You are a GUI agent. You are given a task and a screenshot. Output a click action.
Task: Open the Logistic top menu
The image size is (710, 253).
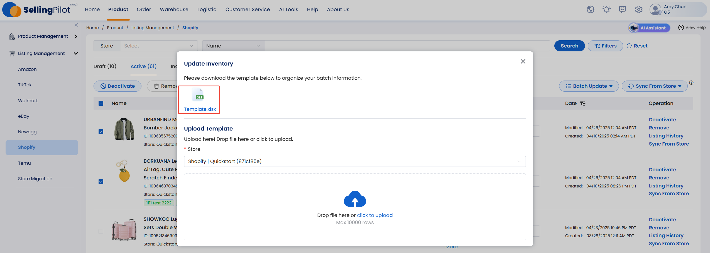[207, 9]
